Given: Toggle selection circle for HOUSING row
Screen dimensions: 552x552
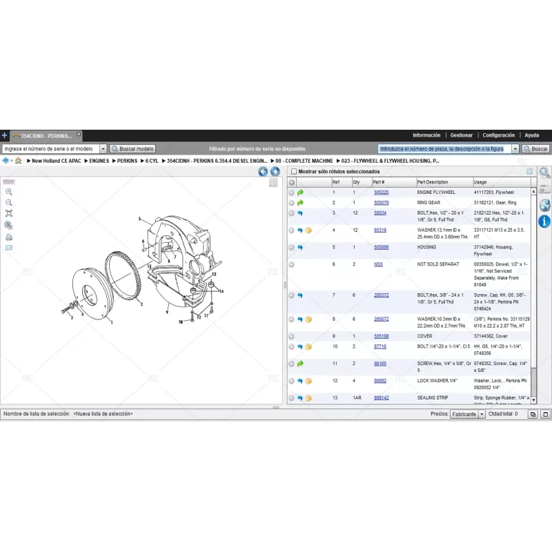Looking at the screenshot, I should (x=292, y=247).
